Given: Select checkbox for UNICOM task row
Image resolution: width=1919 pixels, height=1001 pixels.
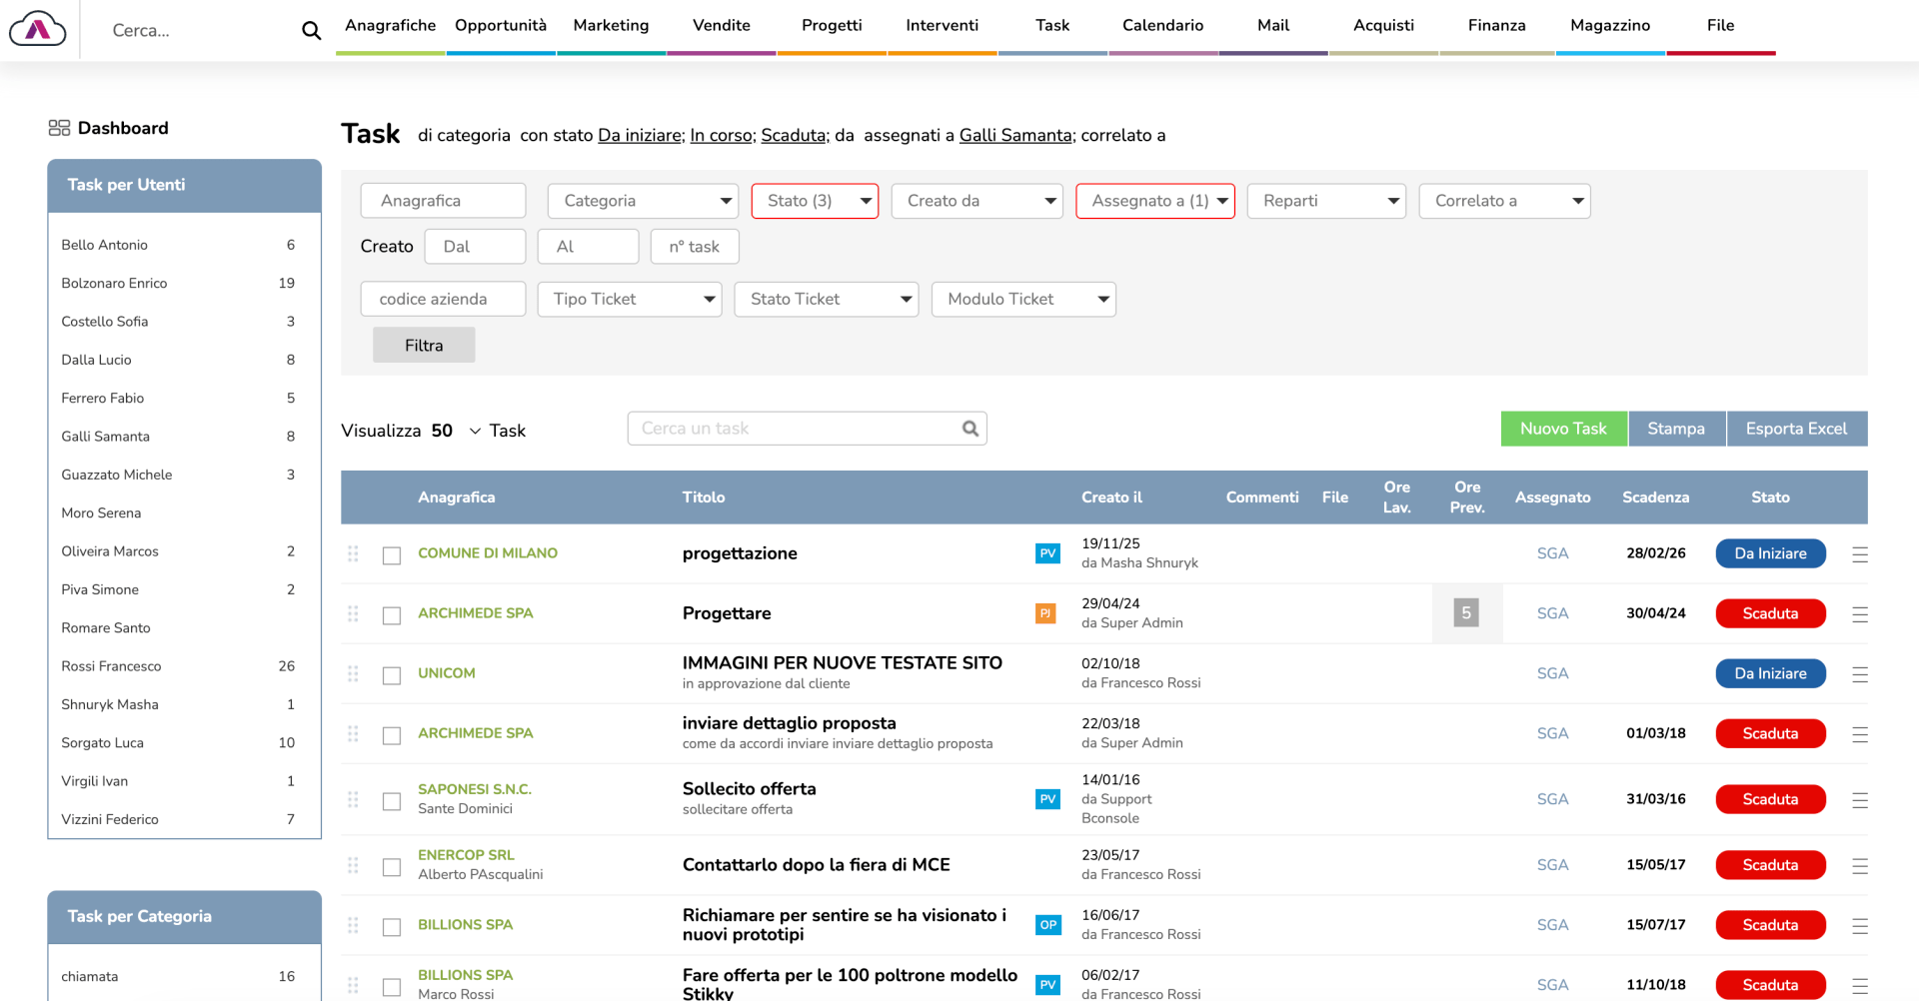Looking at the screenshot, I should pos(392,675).
